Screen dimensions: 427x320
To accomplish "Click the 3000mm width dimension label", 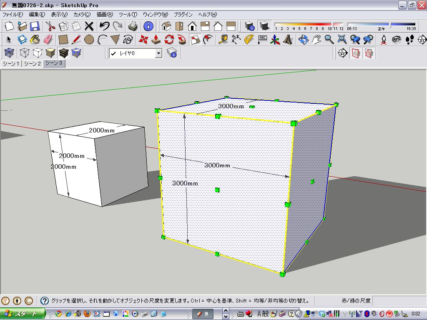I will tap(217, 165).
